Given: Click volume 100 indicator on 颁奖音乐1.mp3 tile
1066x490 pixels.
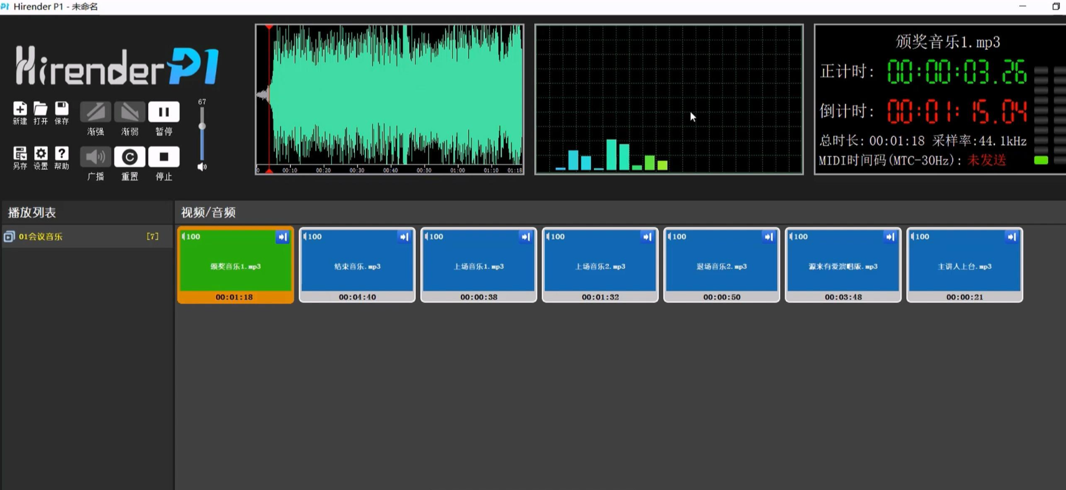Looking at the screenshot, I should tap(191, 237).
